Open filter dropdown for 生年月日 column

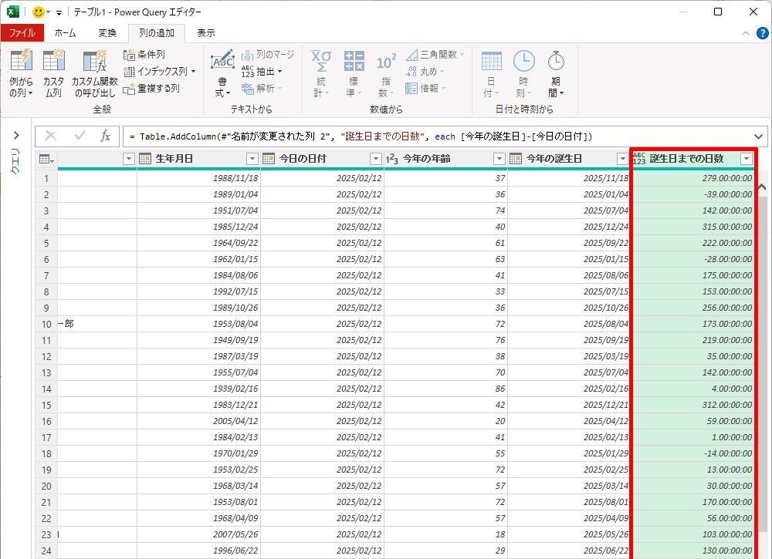click(x=252, y=159)
